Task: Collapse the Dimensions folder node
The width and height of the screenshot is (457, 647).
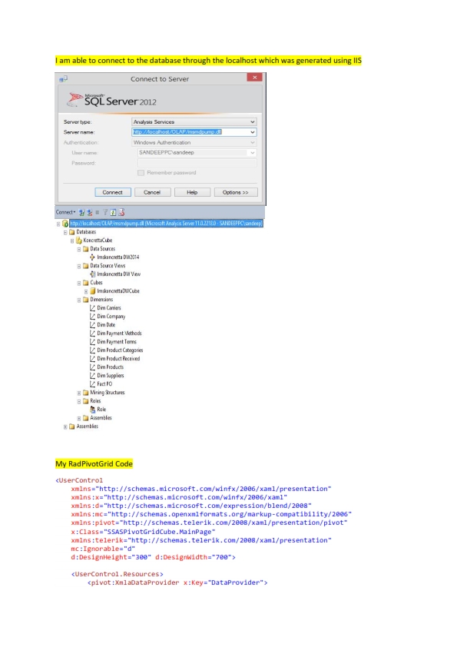Action: pos(79,300)
